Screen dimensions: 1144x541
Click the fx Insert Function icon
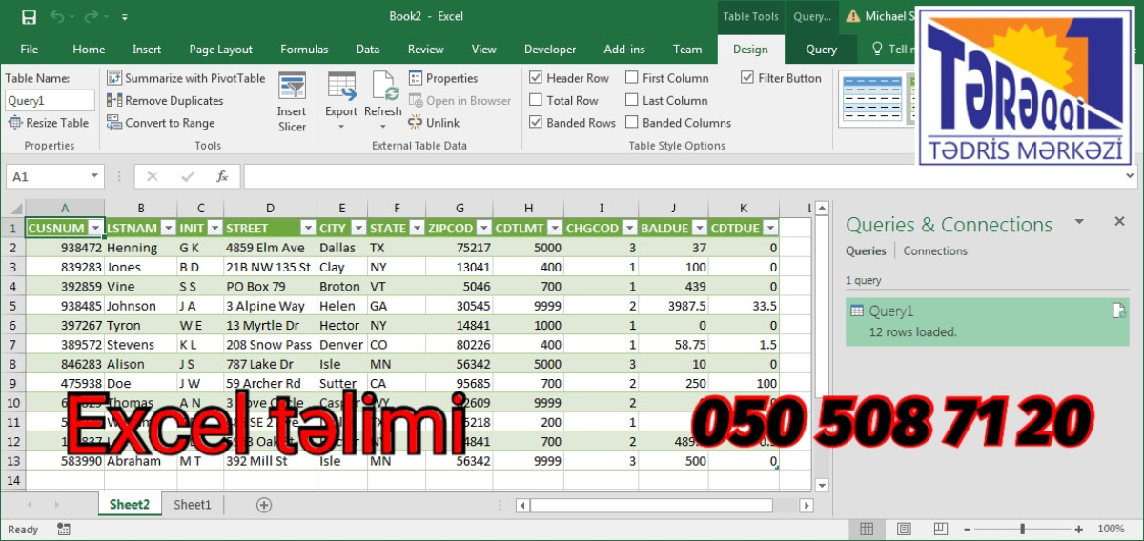(222, 176)
